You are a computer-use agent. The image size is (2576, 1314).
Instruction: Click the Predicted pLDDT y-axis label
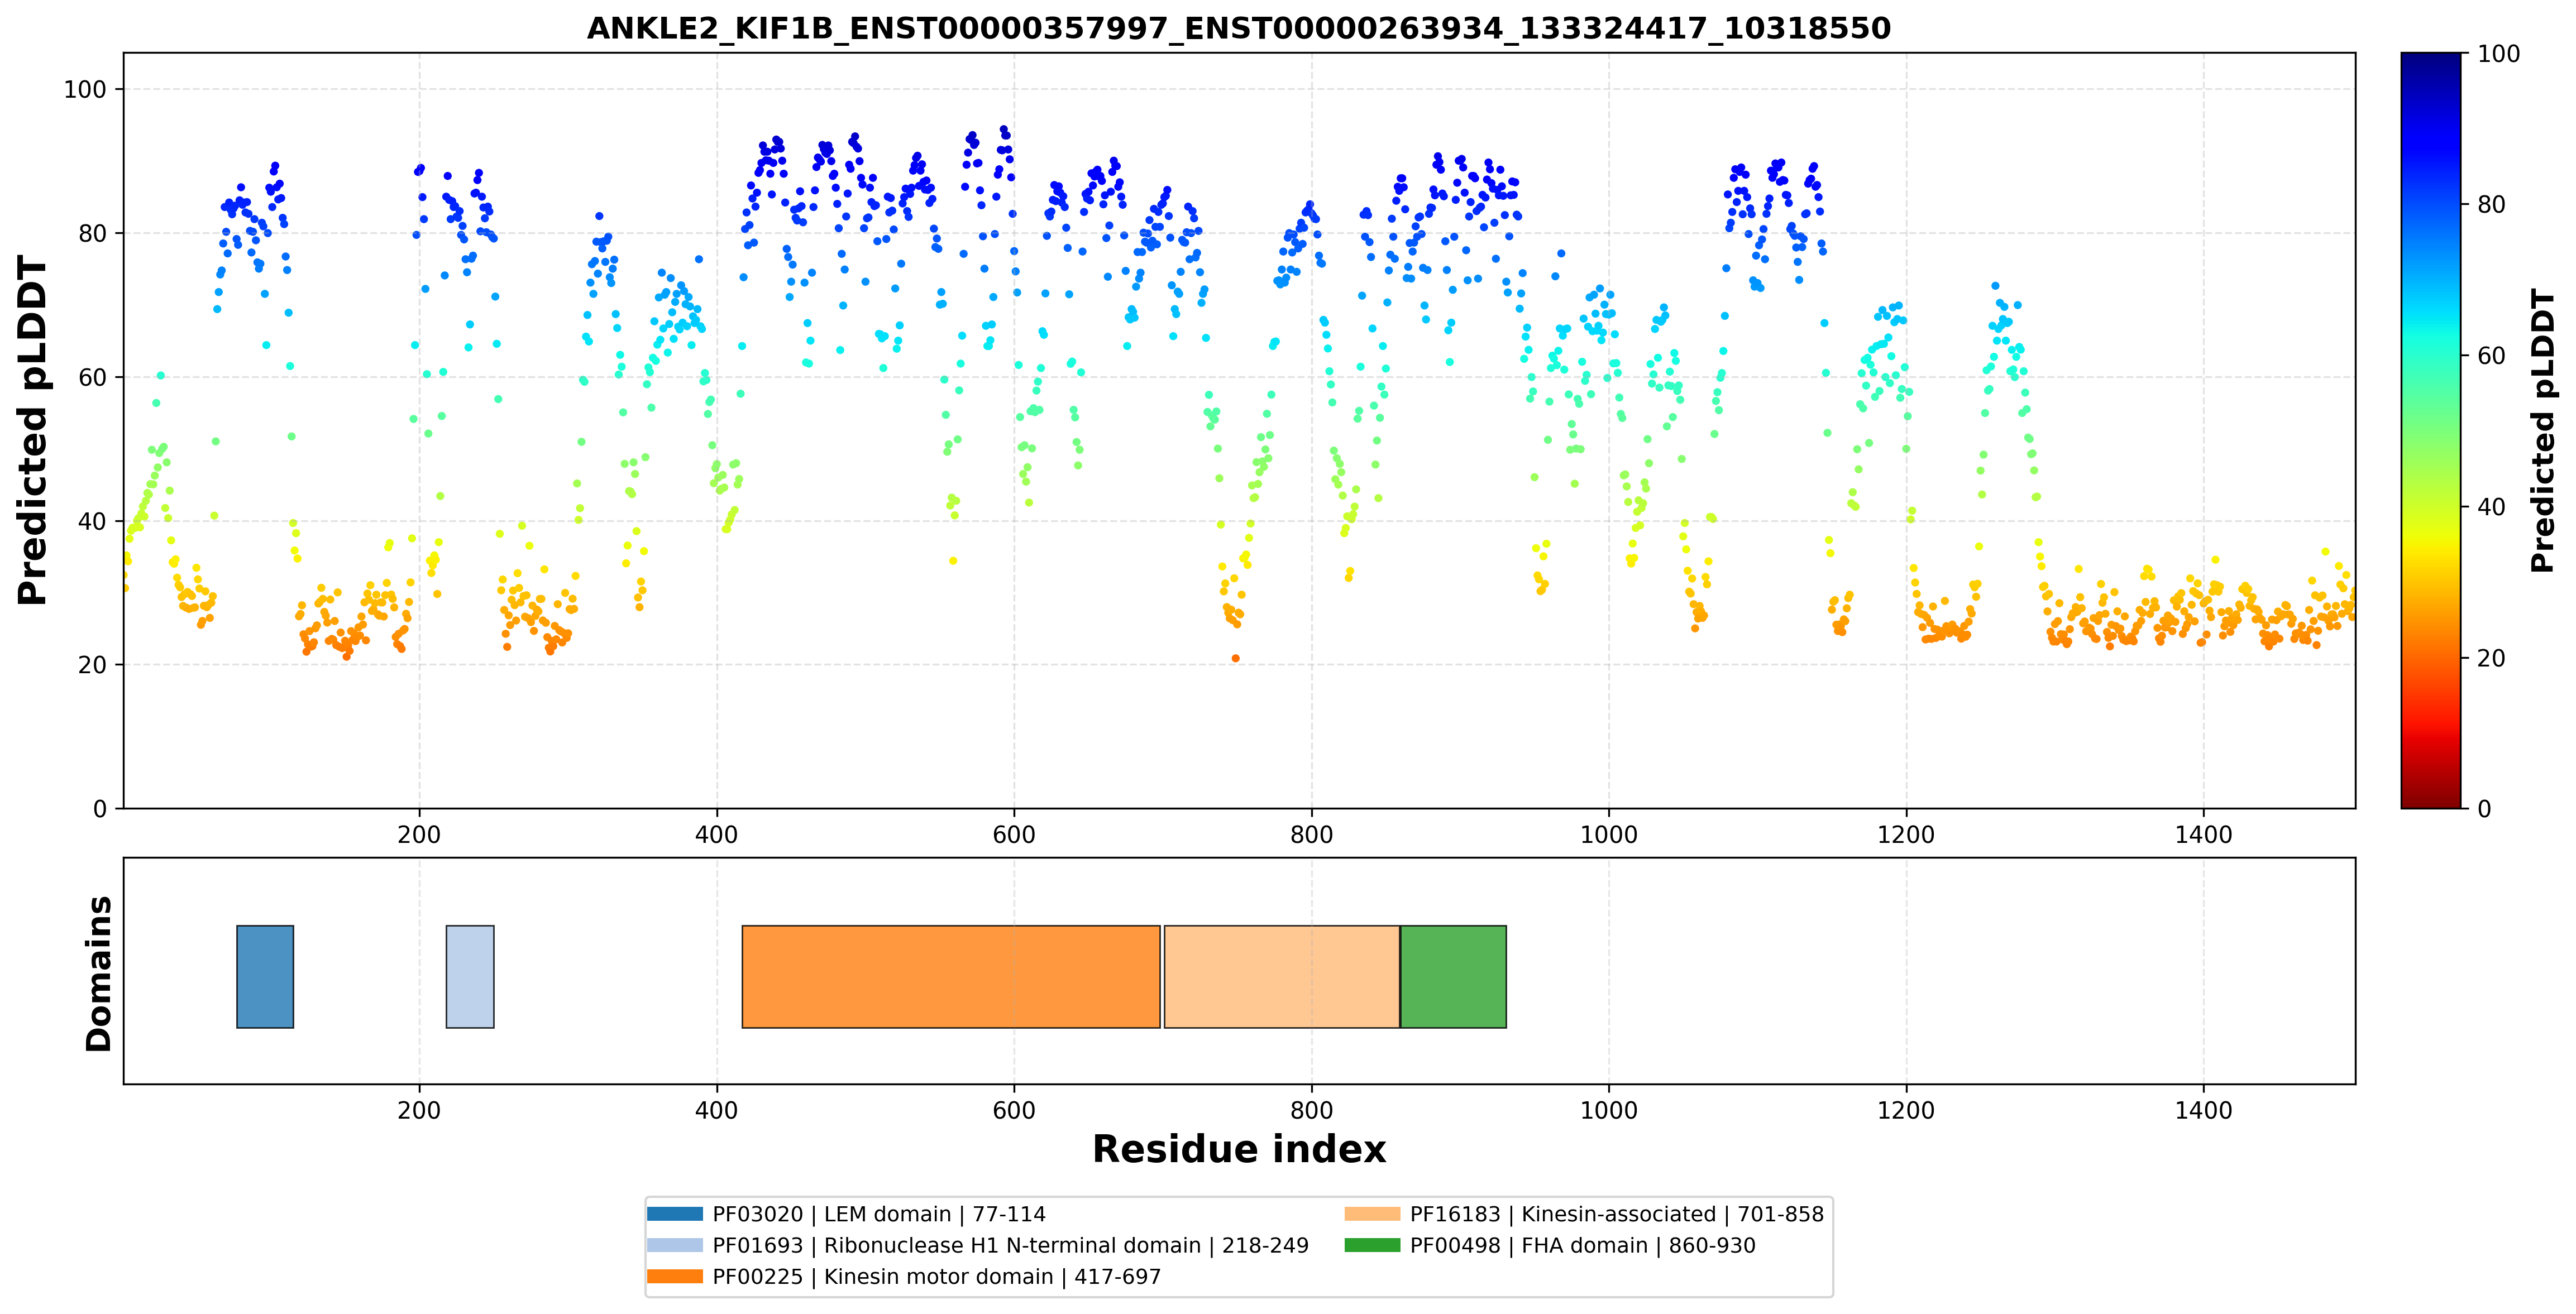[x=32, y=431]
